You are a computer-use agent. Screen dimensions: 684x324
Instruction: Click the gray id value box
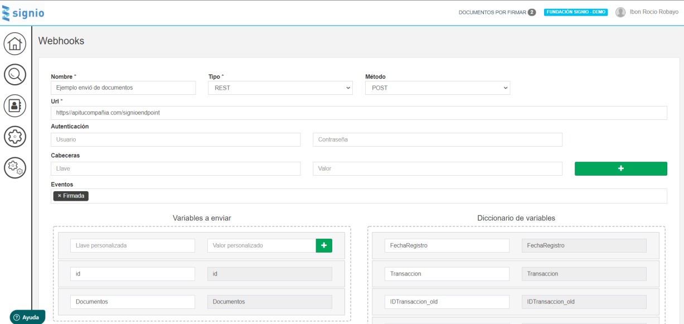pos(270,274)
